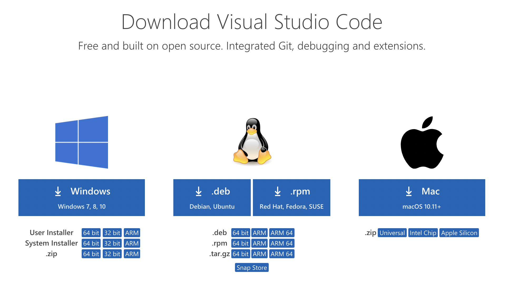The image size is (510, 293).
Task: Choose System Installer 32 bit for Windows
Action: [112, 243]
